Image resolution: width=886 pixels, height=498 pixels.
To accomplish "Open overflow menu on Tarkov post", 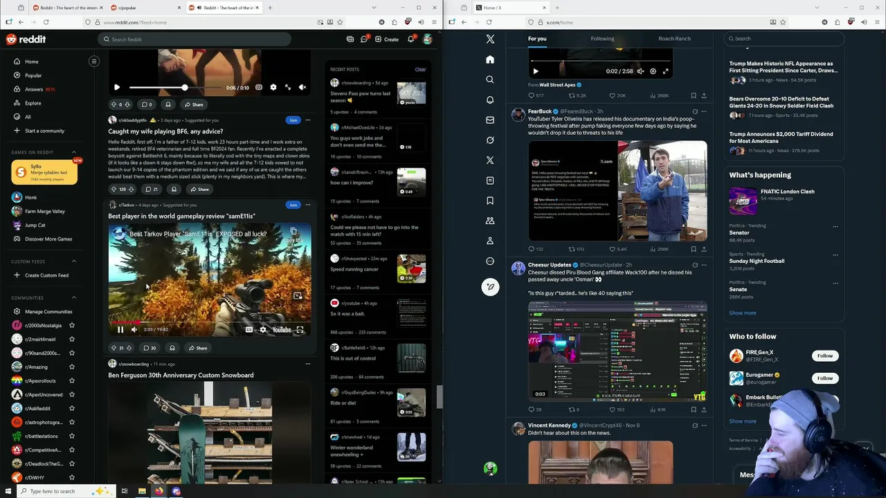I will click(308, 205).
